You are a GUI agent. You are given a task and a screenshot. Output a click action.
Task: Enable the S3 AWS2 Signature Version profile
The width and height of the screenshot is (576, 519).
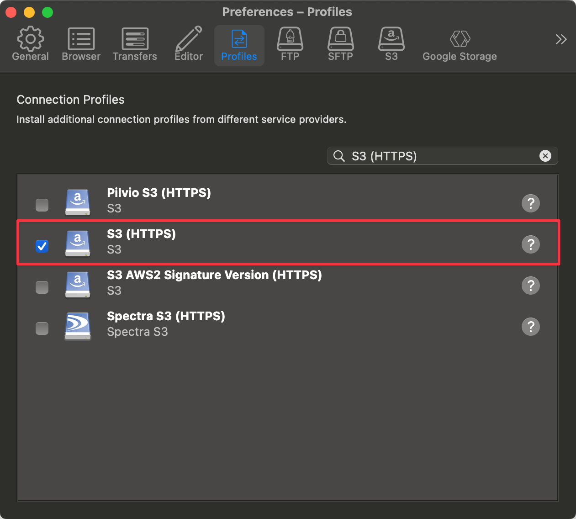[42, 287]
